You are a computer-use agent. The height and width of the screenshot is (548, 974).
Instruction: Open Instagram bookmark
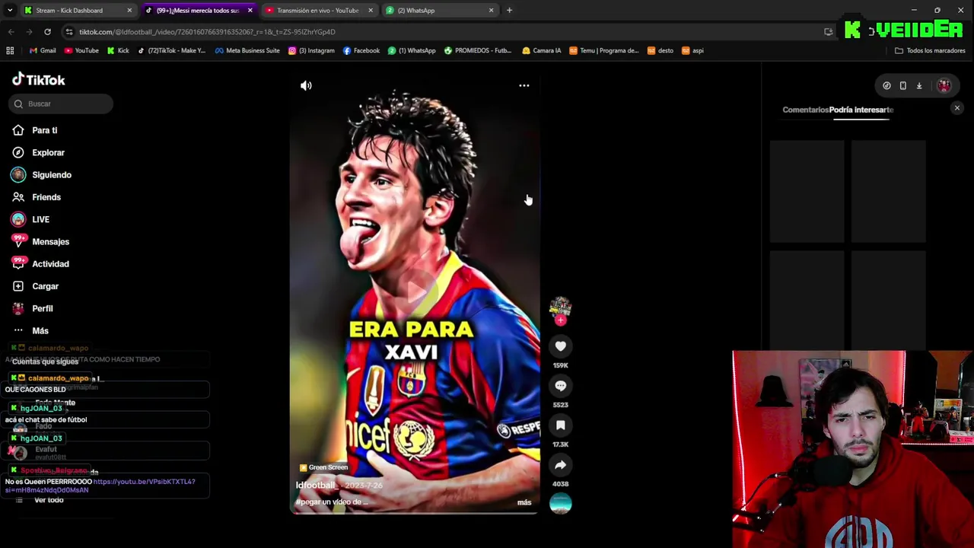point(311,51)
